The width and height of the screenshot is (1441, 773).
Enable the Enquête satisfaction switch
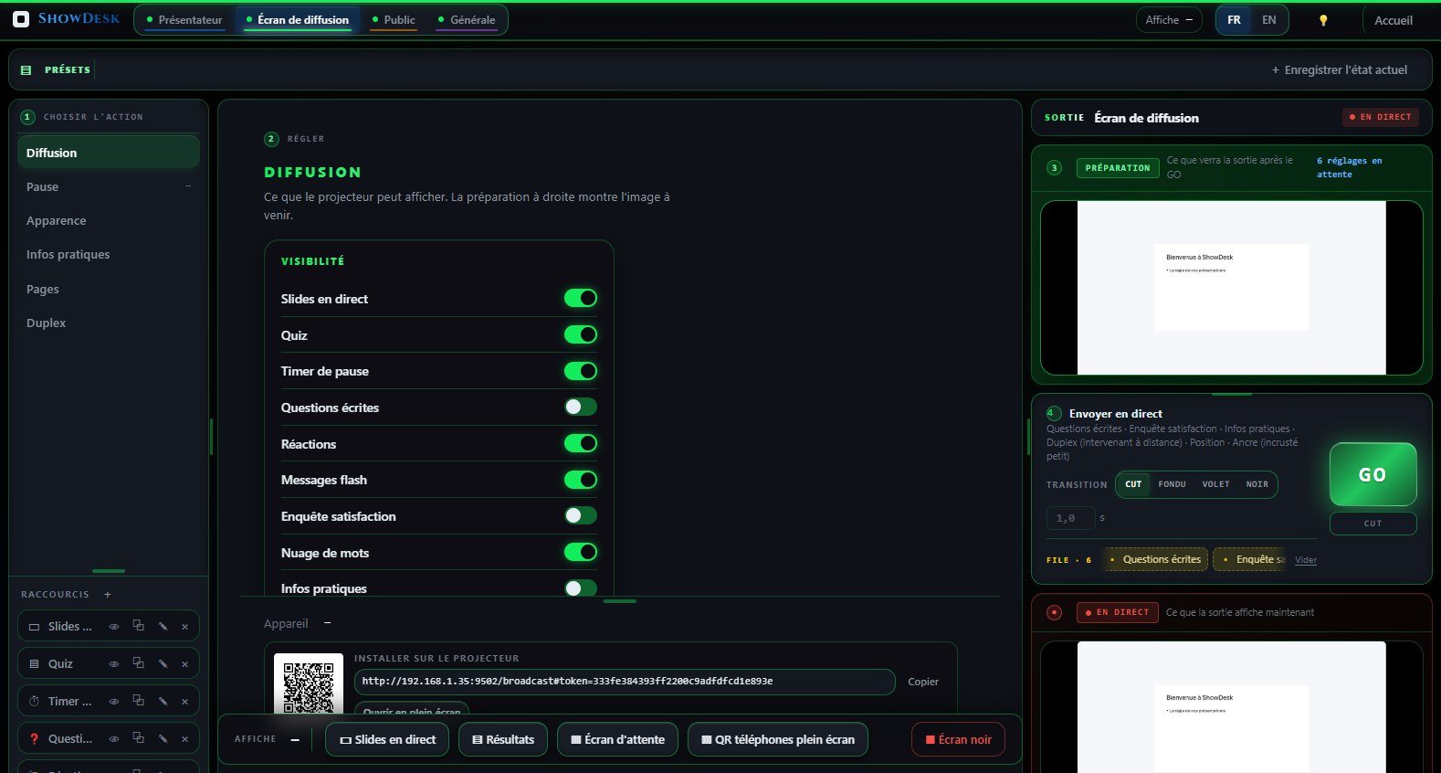581,515
